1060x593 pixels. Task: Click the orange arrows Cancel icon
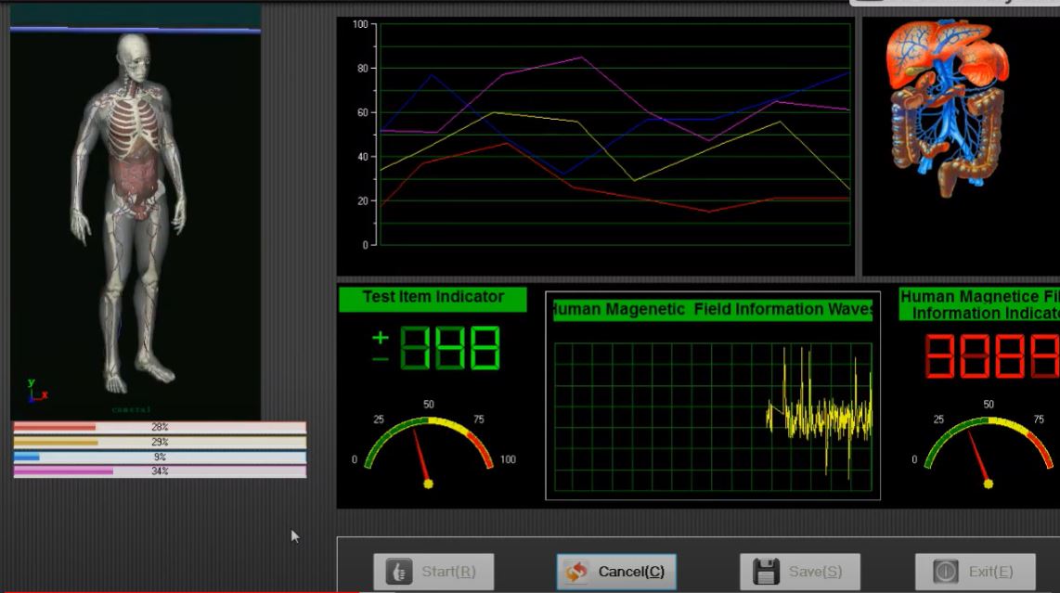(x=576, y=572)
